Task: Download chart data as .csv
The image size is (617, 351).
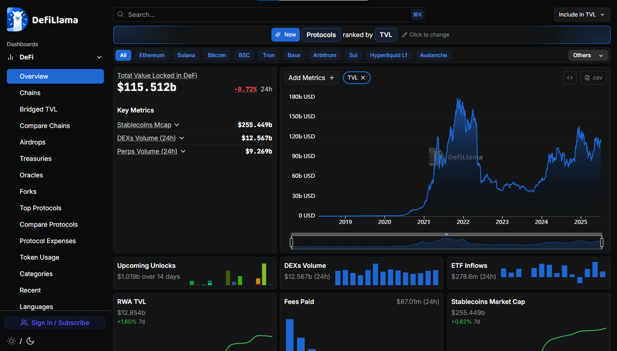Action: click(593, 78)
